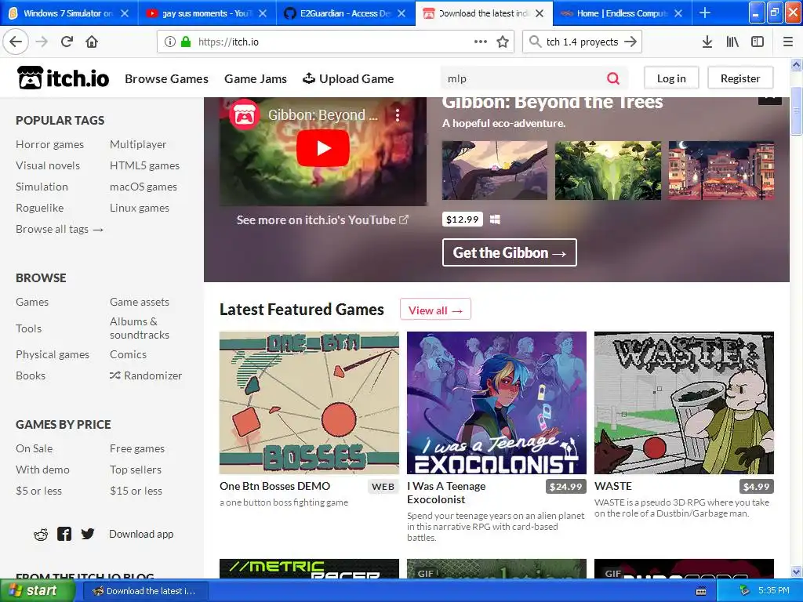Click the $24.99 price tag

tap(566, 486)
